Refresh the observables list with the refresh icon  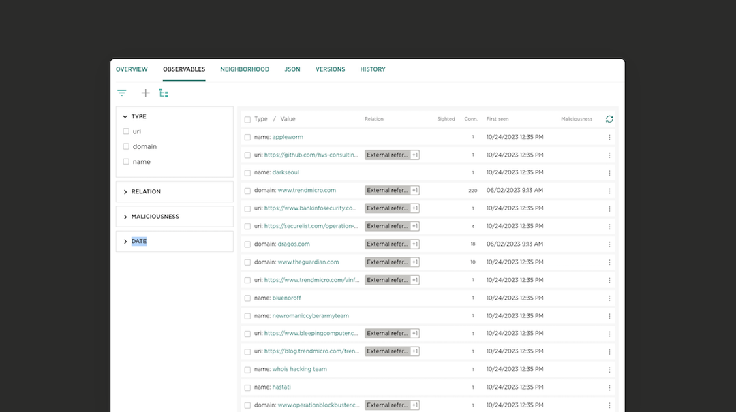(x=609, y=118)
